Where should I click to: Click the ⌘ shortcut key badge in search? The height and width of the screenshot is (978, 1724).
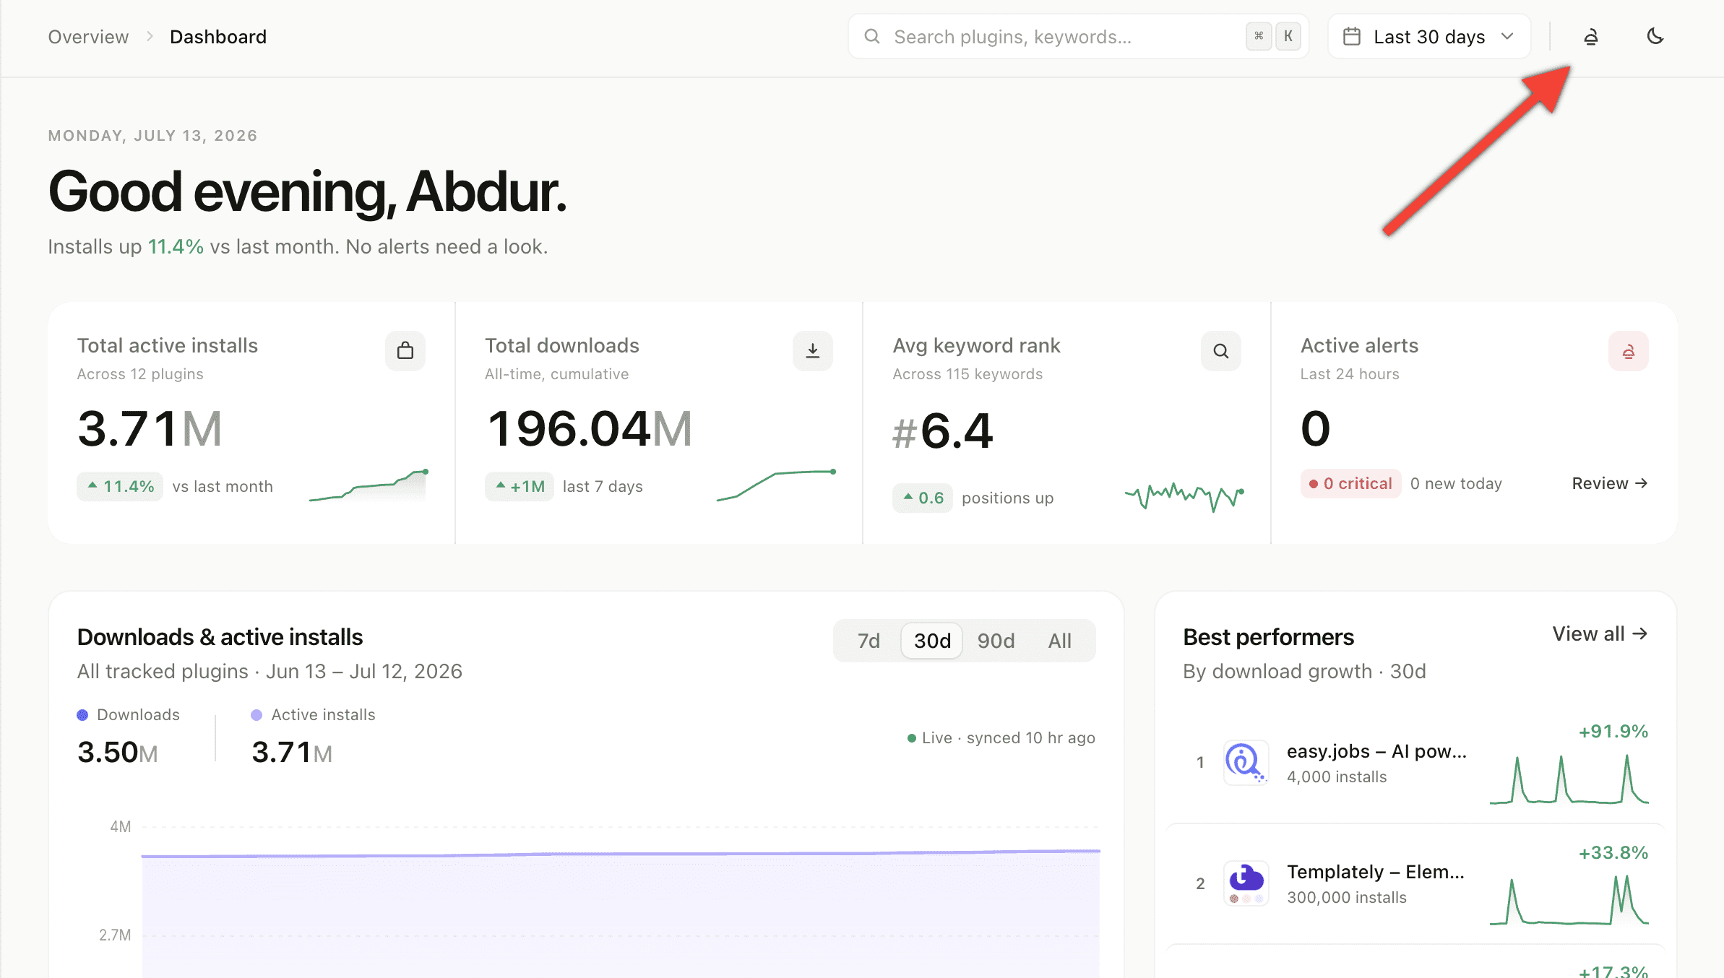[1259, 36]
